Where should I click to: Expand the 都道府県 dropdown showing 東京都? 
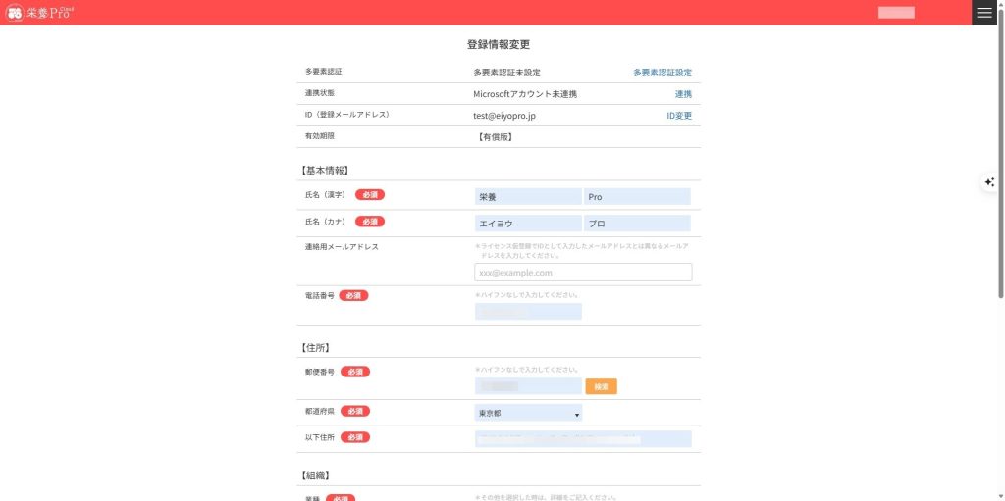point(528,414)
